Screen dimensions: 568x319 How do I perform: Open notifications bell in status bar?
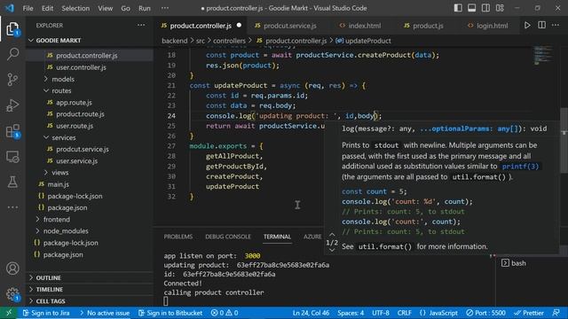pos(556,313)
